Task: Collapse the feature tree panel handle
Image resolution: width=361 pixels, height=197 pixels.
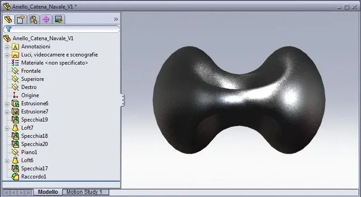Action: (123, 100)
